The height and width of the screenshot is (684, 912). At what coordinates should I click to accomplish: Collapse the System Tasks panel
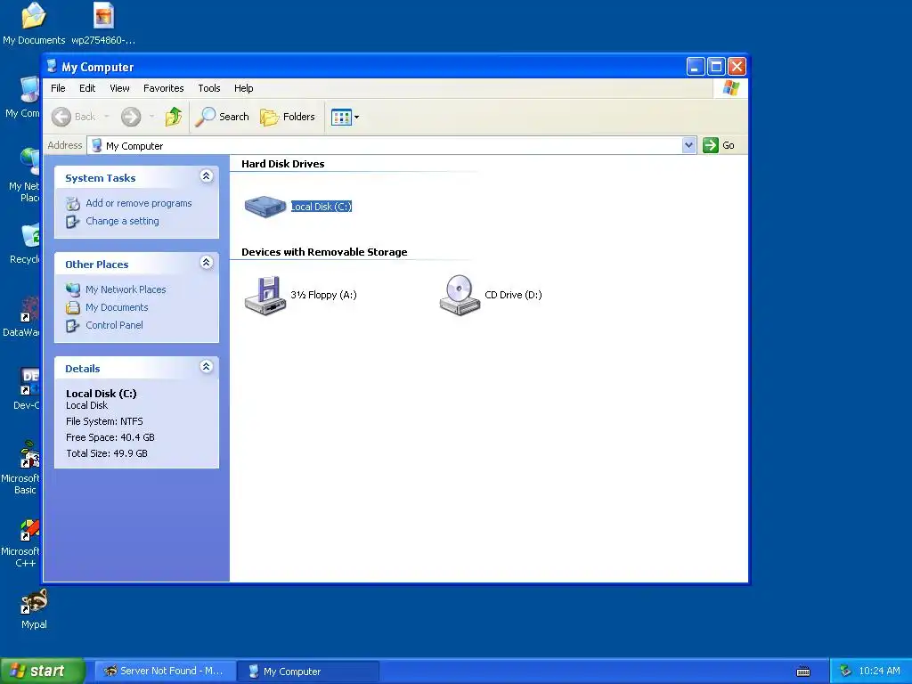point(206,176)
